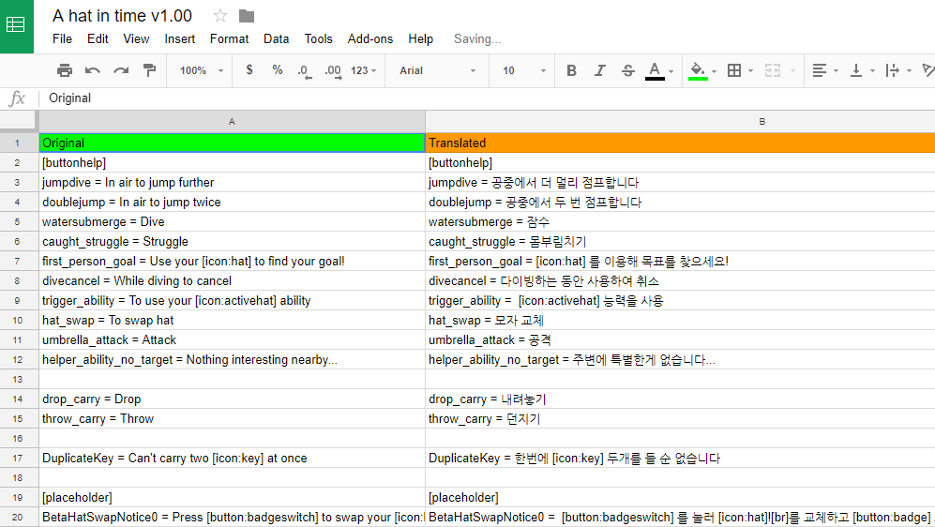Open the Edit menu

[98, 38]
